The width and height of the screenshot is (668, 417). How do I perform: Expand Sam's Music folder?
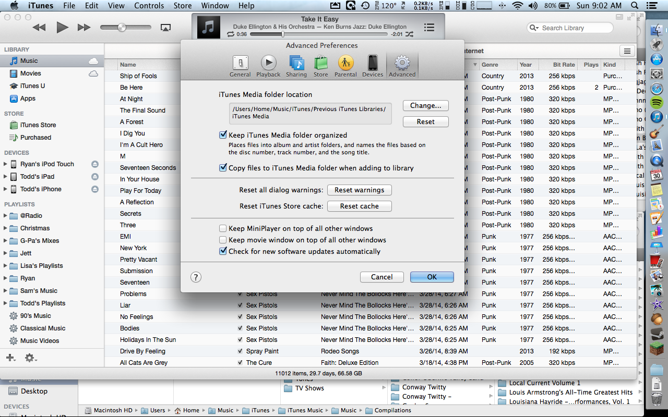(5, 291)
